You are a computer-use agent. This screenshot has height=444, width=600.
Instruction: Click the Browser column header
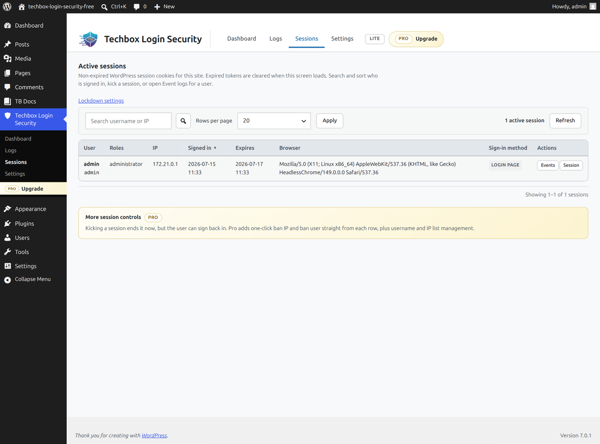[290, 148]
